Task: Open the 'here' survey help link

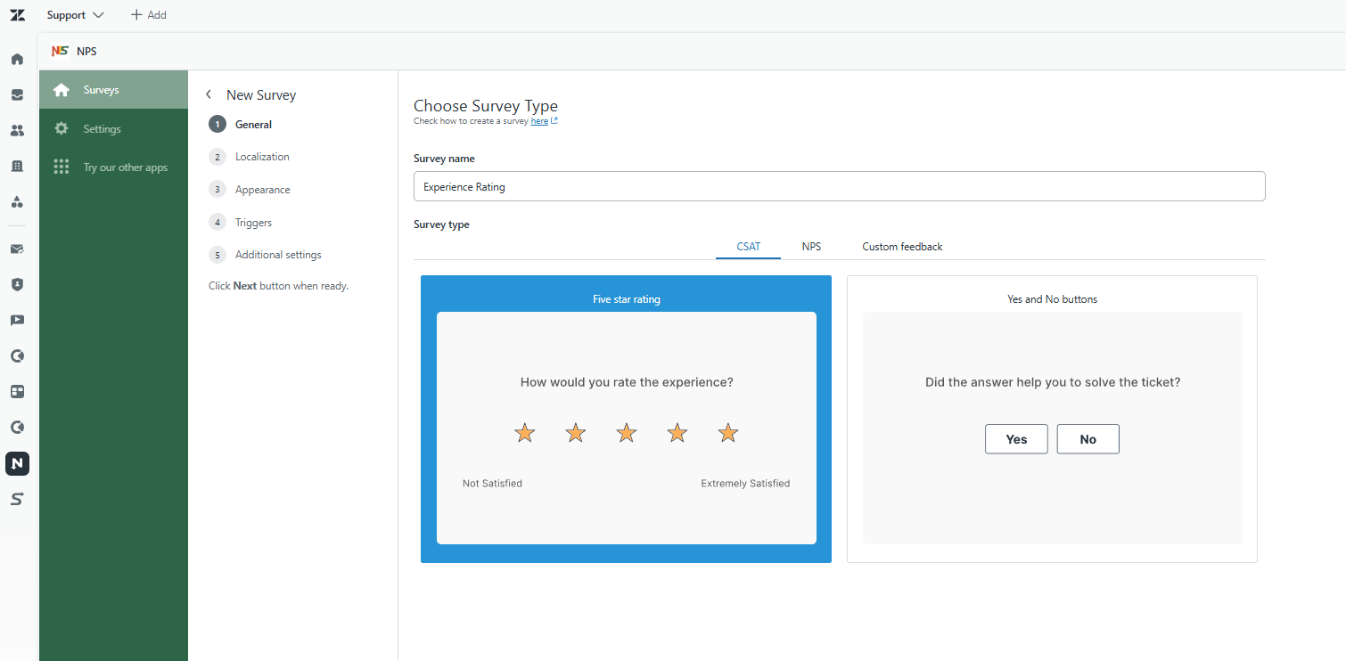Action: pos(539,121)
